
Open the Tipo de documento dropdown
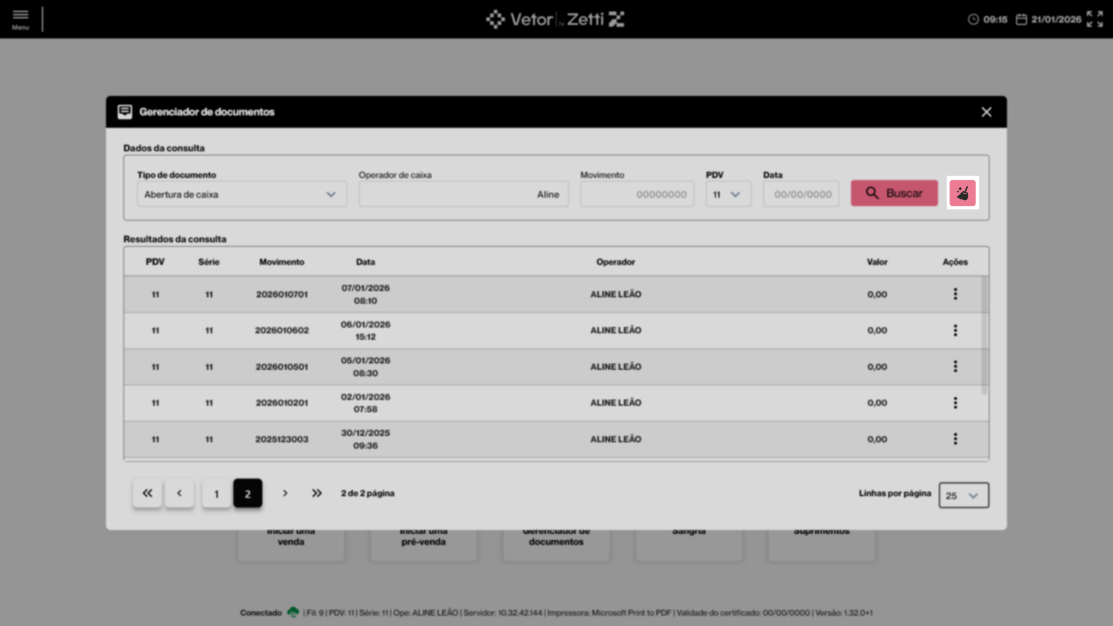pyautogui.click(x=242, y=194)
